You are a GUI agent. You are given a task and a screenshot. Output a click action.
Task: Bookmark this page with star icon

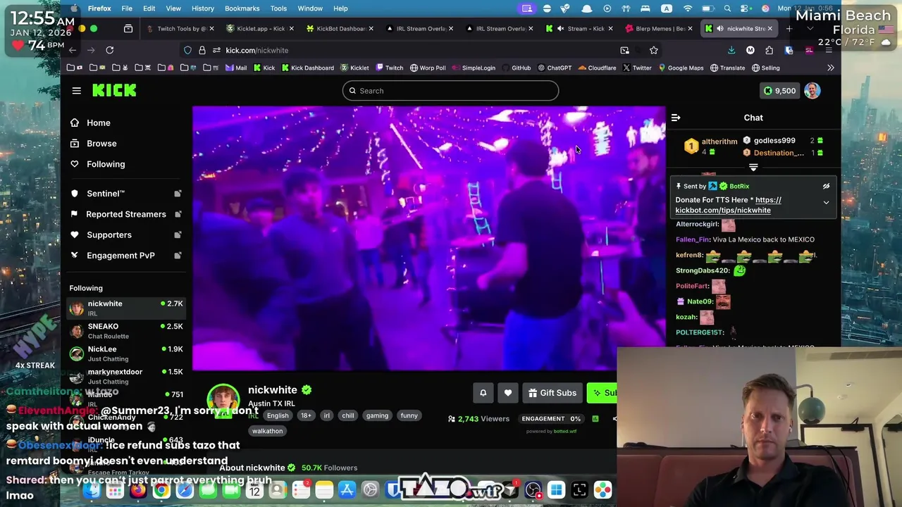click(654, 50)
